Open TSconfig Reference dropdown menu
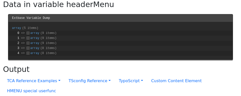 [90, 81]
